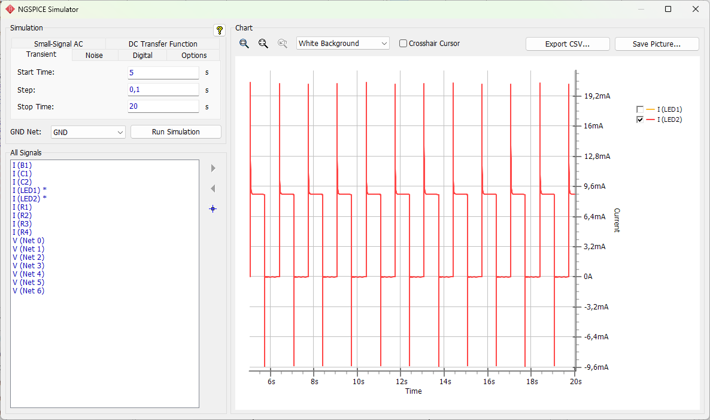Select I (LED2) * in All Signals
The height and width of the screenshot is (420, 710).
(x=29, y=199)
